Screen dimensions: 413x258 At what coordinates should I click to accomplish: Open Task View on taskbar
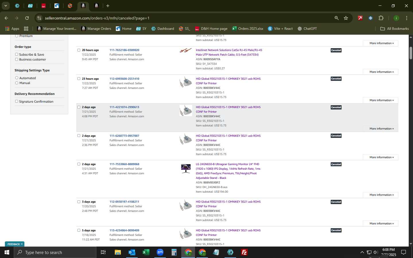[x=103, y=252]
